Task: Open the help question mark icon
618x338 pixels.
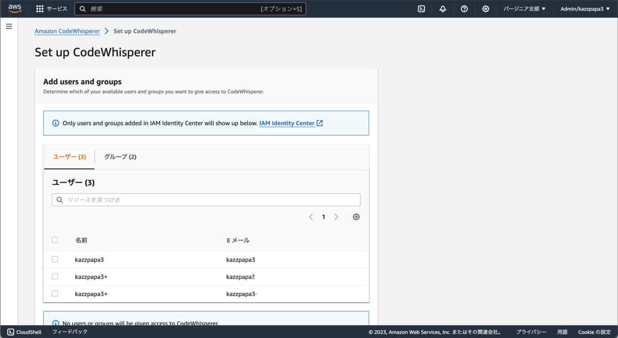Action: (x=464, y=9)
